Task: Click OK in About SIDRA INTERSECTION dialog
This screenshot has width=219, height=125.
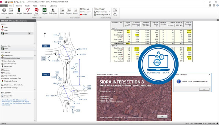Action: click(x=162, y=117)
